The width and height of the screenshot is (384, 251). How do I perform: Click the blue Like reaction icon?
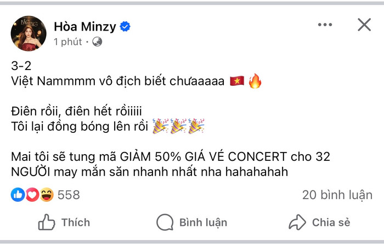tap(18, 195)
